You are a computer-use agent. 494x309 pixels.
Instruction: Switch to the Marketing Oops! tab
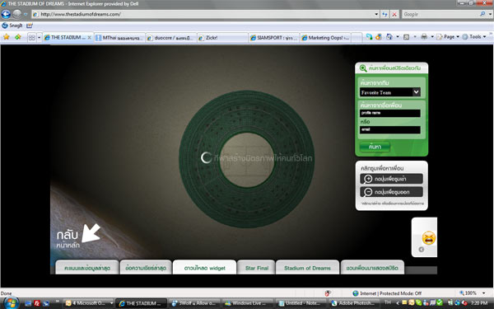click(x=325, y=38)
